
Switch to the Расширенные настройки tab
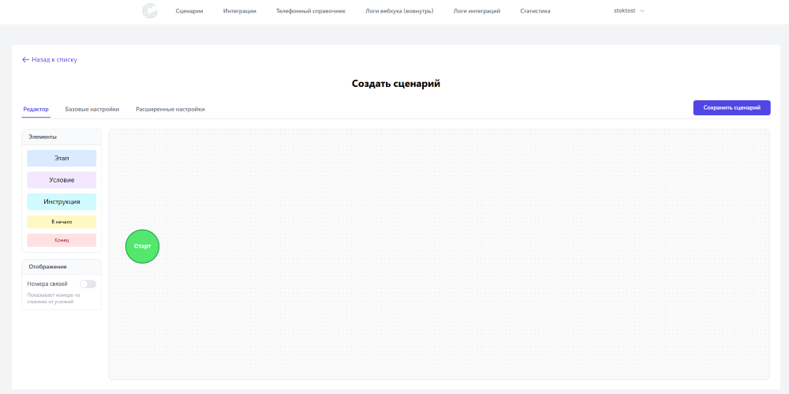pyautogui.click(x=170, y=109)
